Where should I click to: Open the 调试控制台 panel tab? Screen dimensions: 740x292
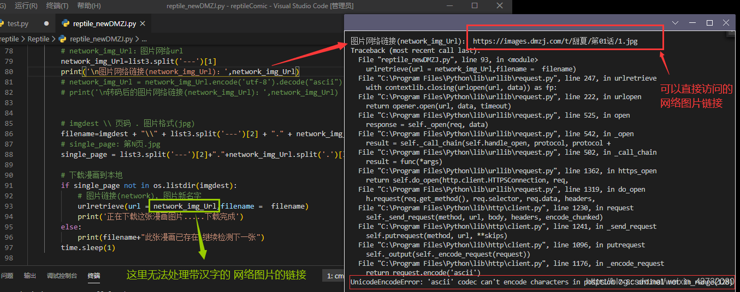(x=62, y=276)
